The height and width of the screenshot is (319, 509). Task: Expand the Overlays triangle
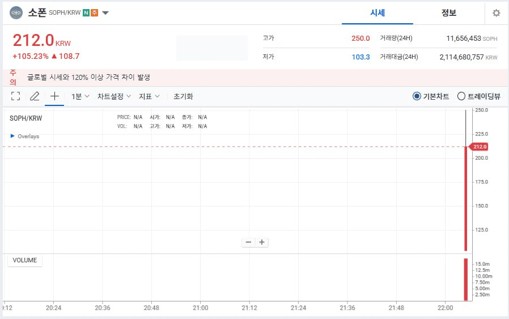[x=12, y=136]
